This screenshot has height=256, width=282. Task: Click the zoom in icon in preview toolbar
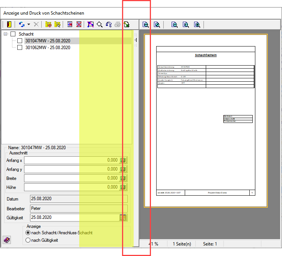click(197, 25)
